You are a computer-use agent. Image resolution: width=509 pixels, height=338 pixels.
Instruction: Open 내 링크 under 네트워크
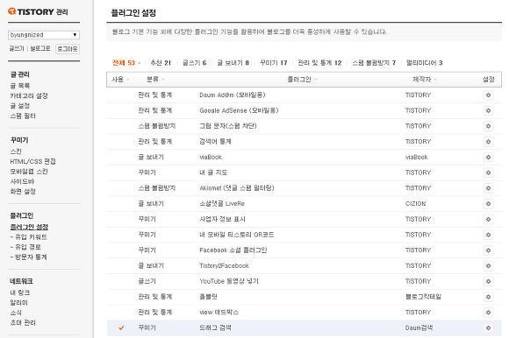20,292
